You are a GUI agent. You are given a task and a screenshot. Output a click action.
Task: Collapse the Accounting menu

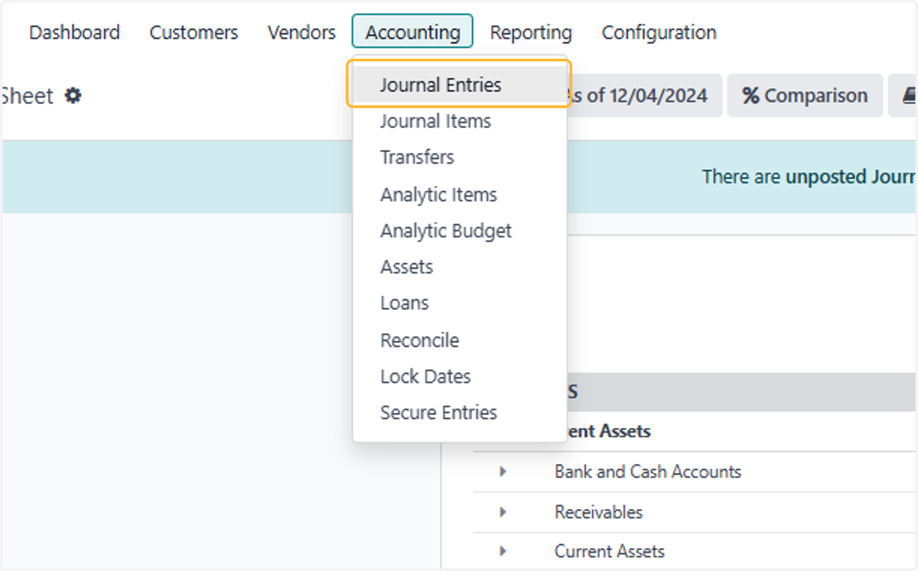point(412,32)
